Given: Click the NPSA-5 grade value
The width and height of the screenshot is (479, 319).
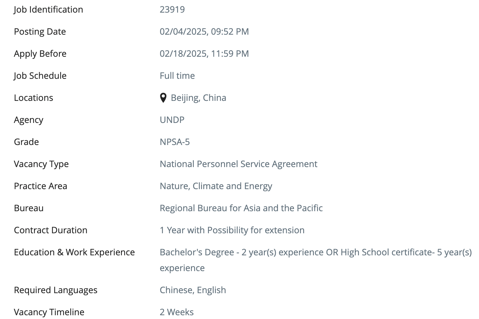Looking at the screenshot, I should click(175, 142).
